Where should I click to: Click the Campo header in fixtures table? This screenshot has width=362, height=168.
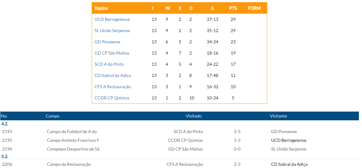(x=52, y=116)
